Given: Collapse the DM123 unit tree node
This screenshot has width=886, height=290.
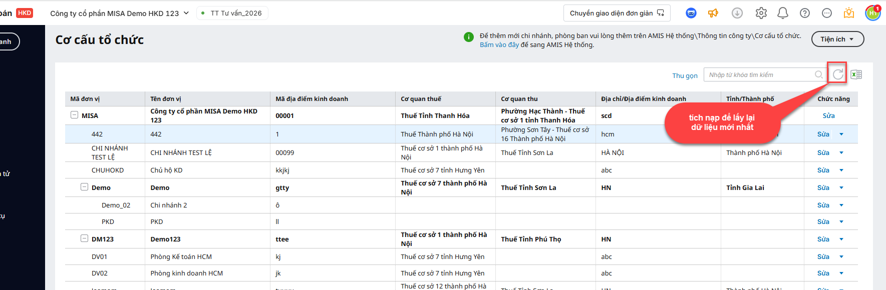Looking at the screenshot, I should [x=84, y=238].
